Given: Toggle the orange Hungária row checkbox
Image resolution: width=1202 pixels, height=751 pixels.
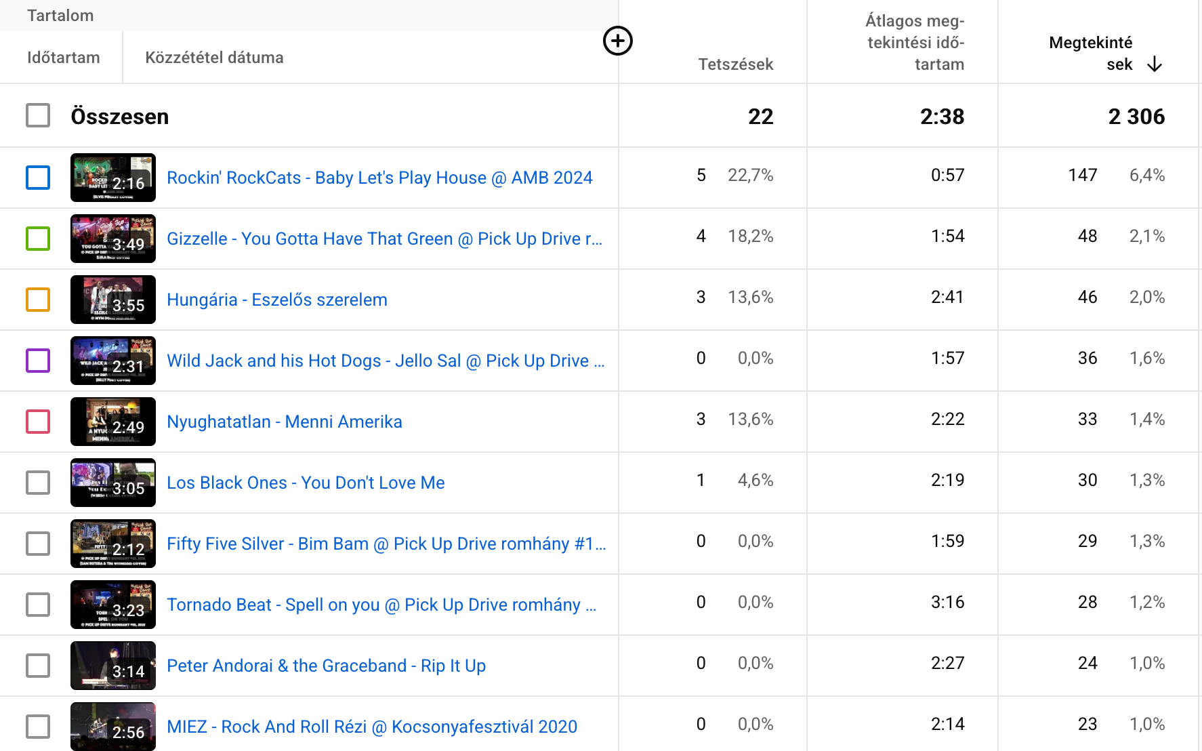Looking at the screenshot, I should point(38,300).
